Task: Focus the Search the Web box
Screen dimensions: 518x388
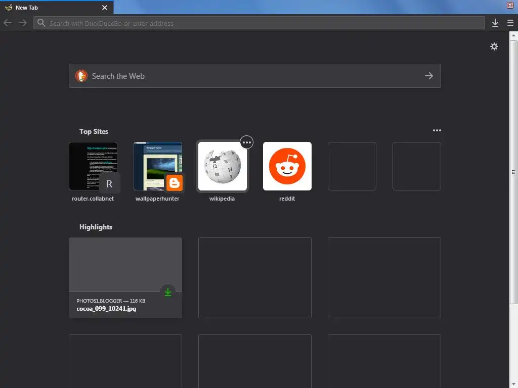Action: (x=255, y=76)
